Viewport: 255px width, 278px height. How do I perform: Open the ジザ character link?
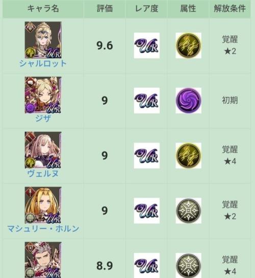pyautogui.click(x=43, y=118)
